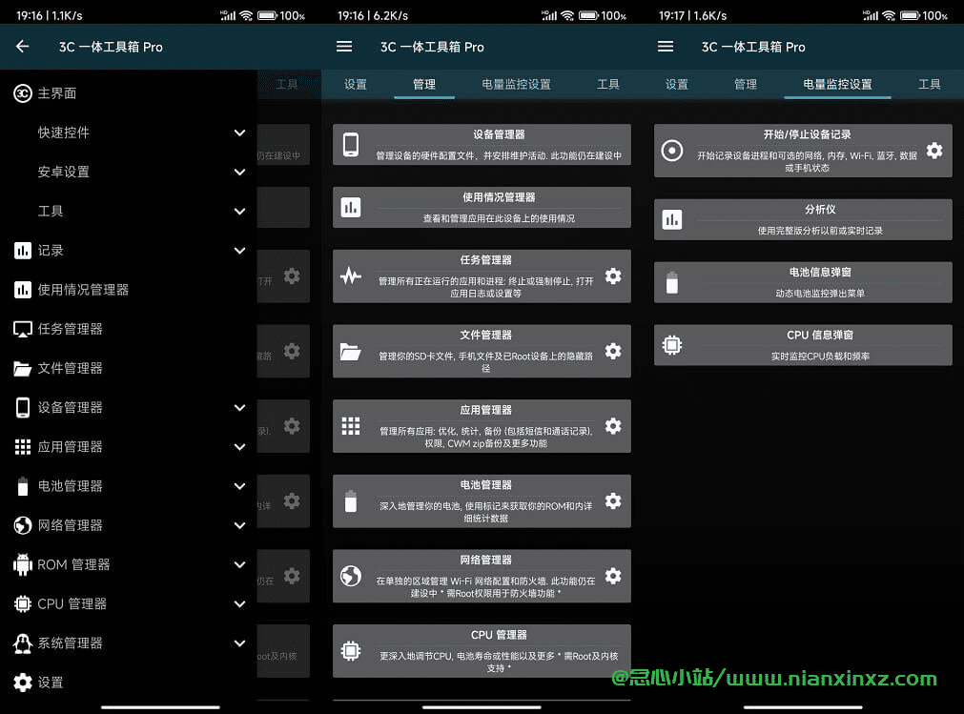
Task: Tap the pulse icon on the 任务管理器 card
Action: click(x=351, y=275)
